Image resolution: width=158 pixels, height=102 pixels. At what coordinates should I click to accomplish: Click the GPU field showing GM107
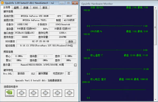69,16
